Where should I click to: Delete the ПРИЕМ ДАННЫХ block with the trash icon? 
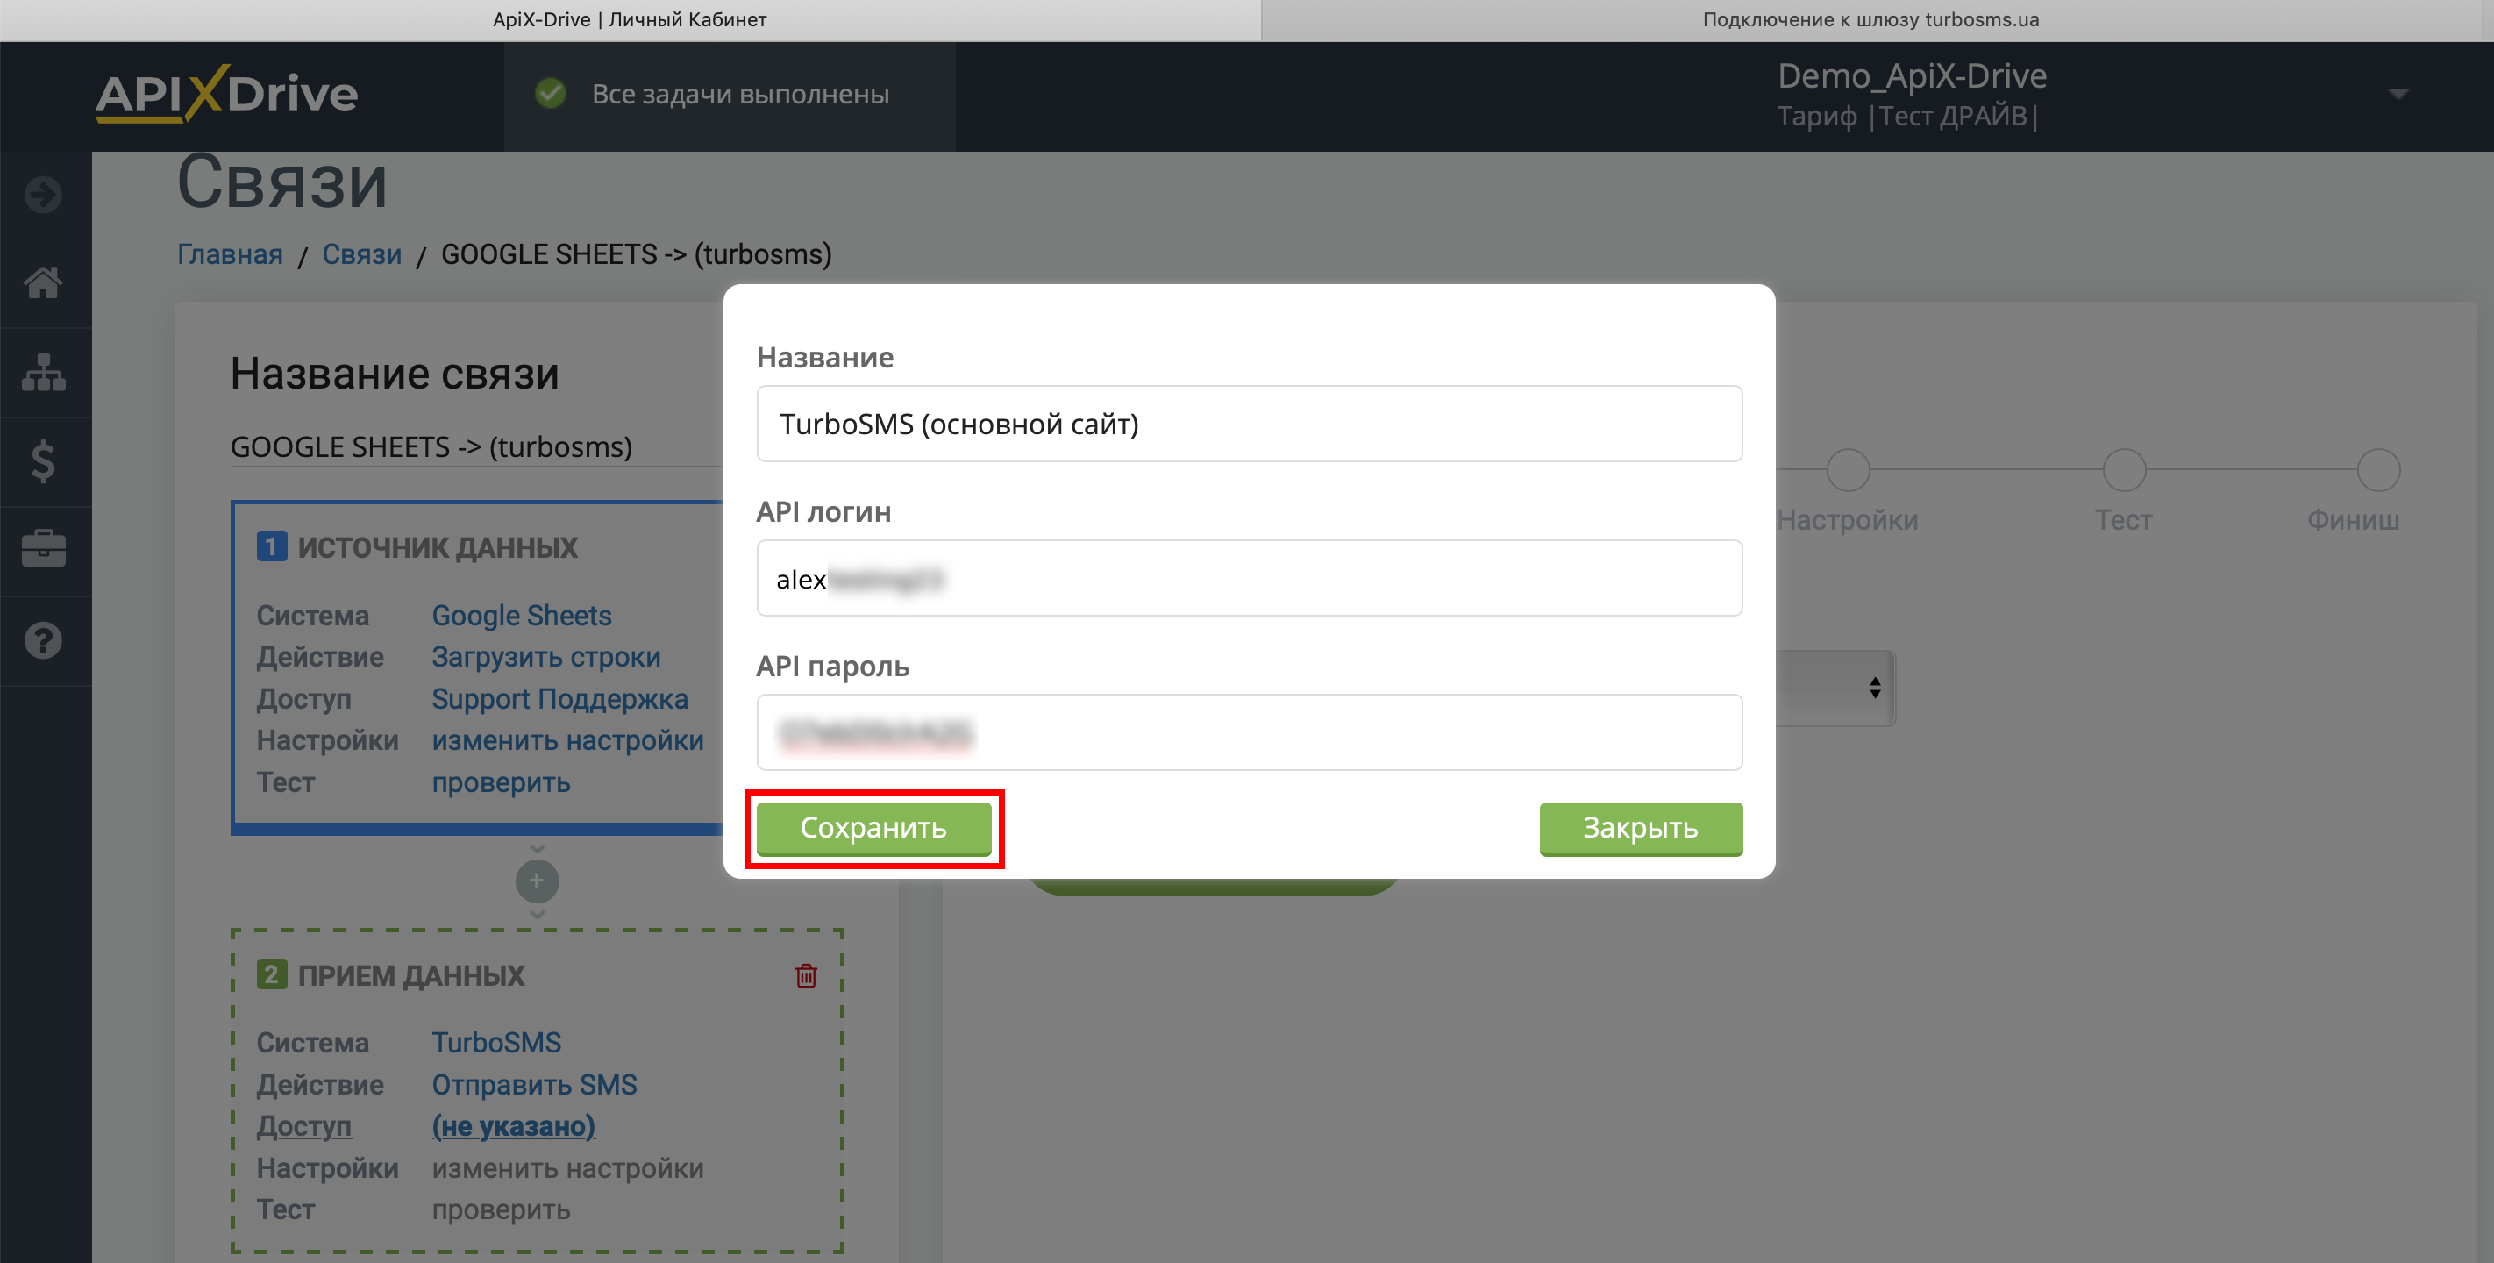806,975
